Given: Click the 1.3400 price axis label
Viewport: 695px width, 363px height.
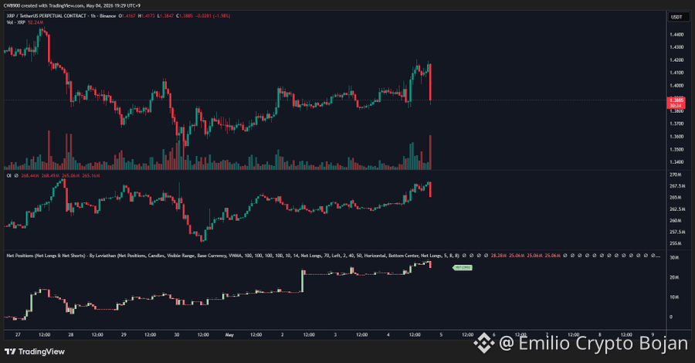Looking at the screenshot, I should (x=676, y=162).
